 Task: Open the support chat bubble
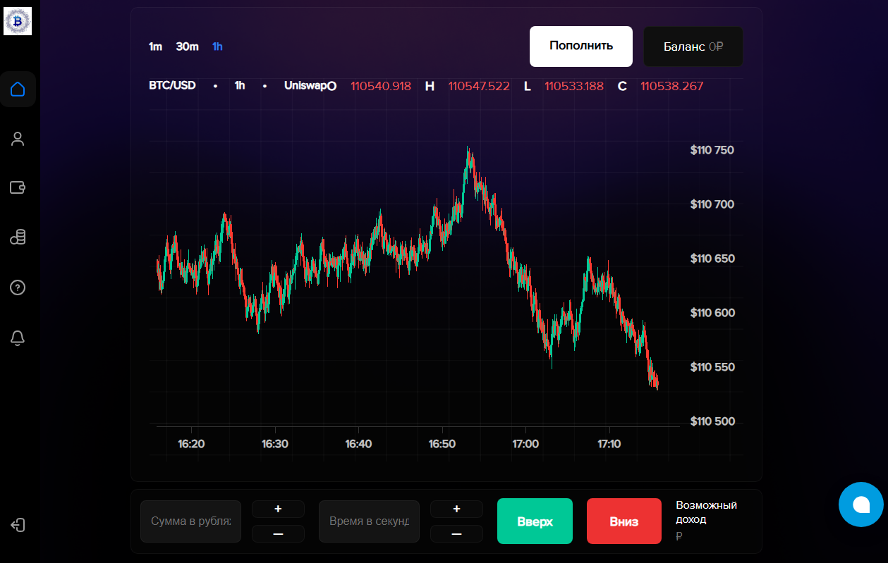860,505
